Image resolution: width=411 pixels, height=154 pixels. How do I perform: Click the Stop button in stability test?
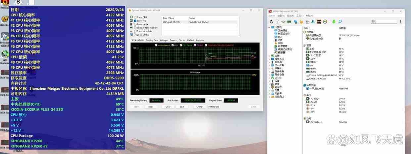(150, 107)
